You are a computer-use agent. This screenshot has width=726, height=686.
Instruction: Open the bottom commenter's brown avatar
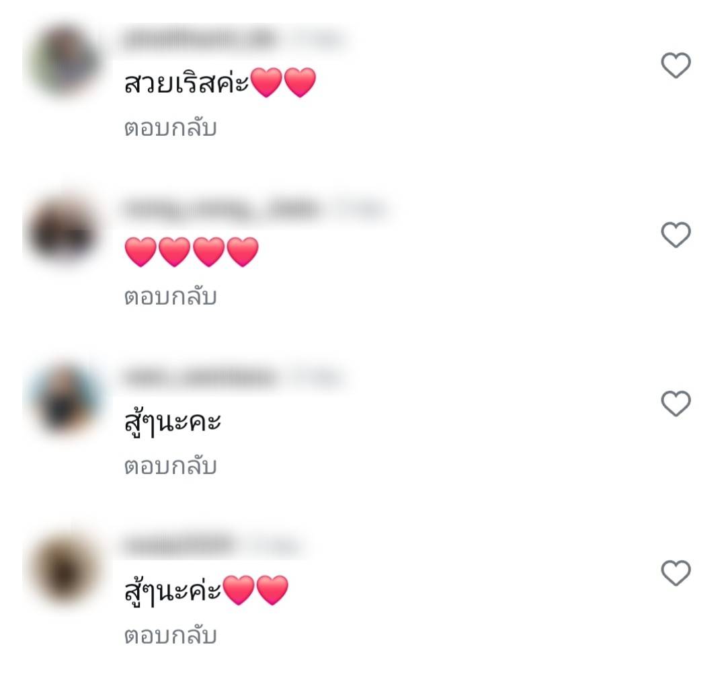tap(63, 569)
